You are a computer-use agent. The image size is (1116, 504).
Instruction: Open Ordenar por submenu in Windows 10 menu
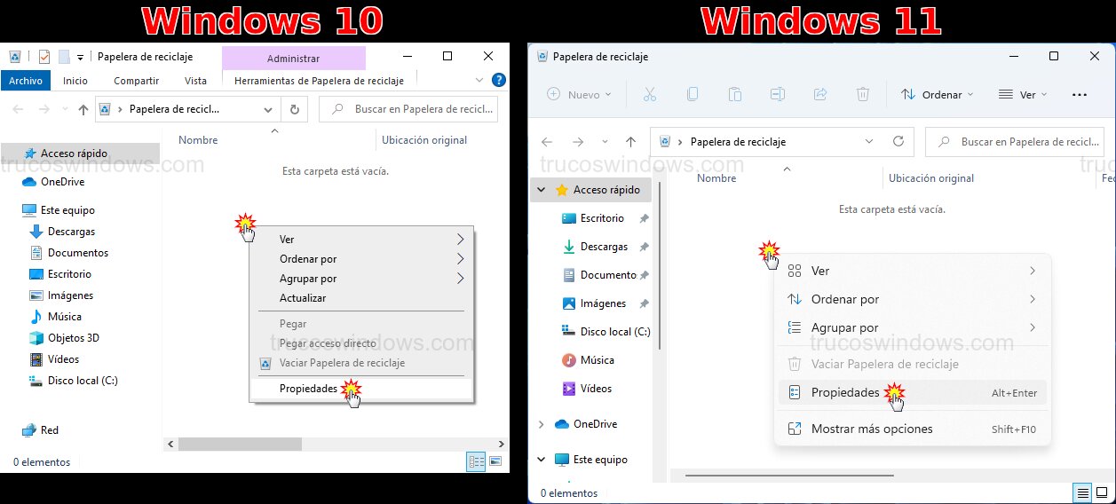point(362,259)
